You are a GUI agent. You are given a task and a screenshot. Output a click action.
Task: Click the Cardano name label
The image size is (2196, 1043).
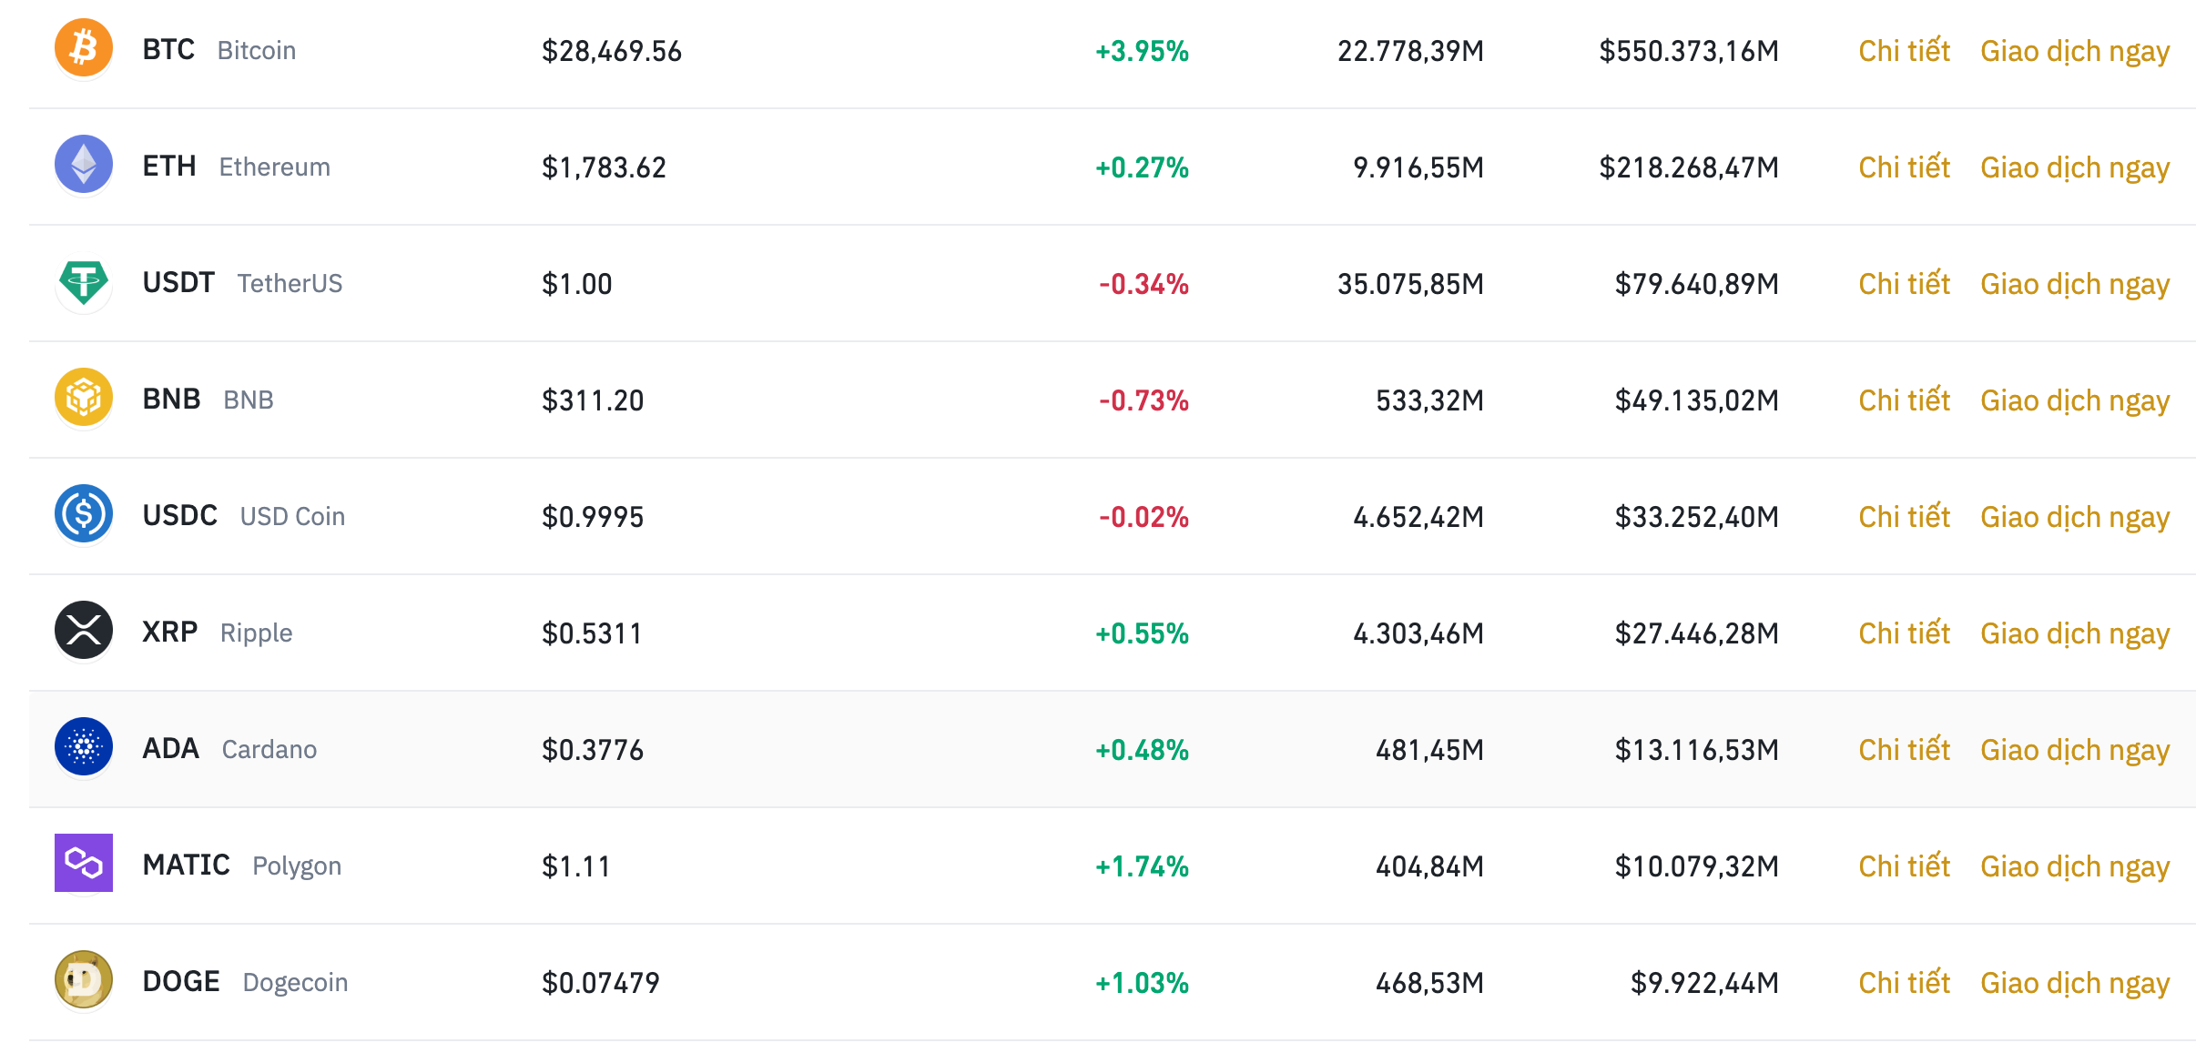click(x=269, y=749)
